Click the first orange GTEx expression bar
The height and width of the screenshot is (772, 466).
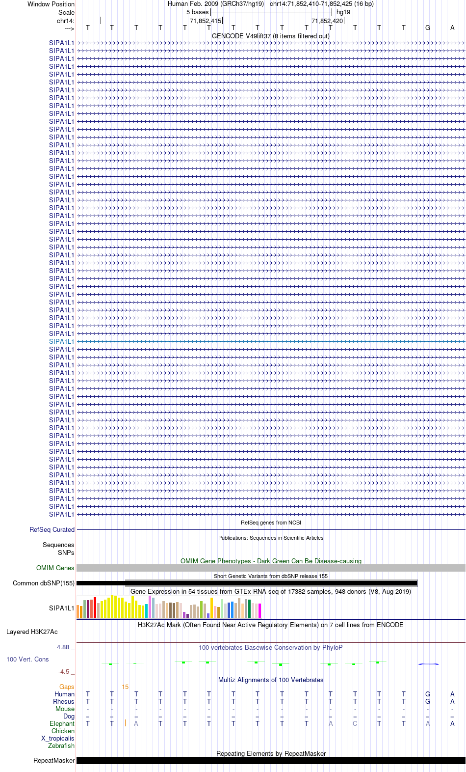pyautogui.click(x=78, y=611)
